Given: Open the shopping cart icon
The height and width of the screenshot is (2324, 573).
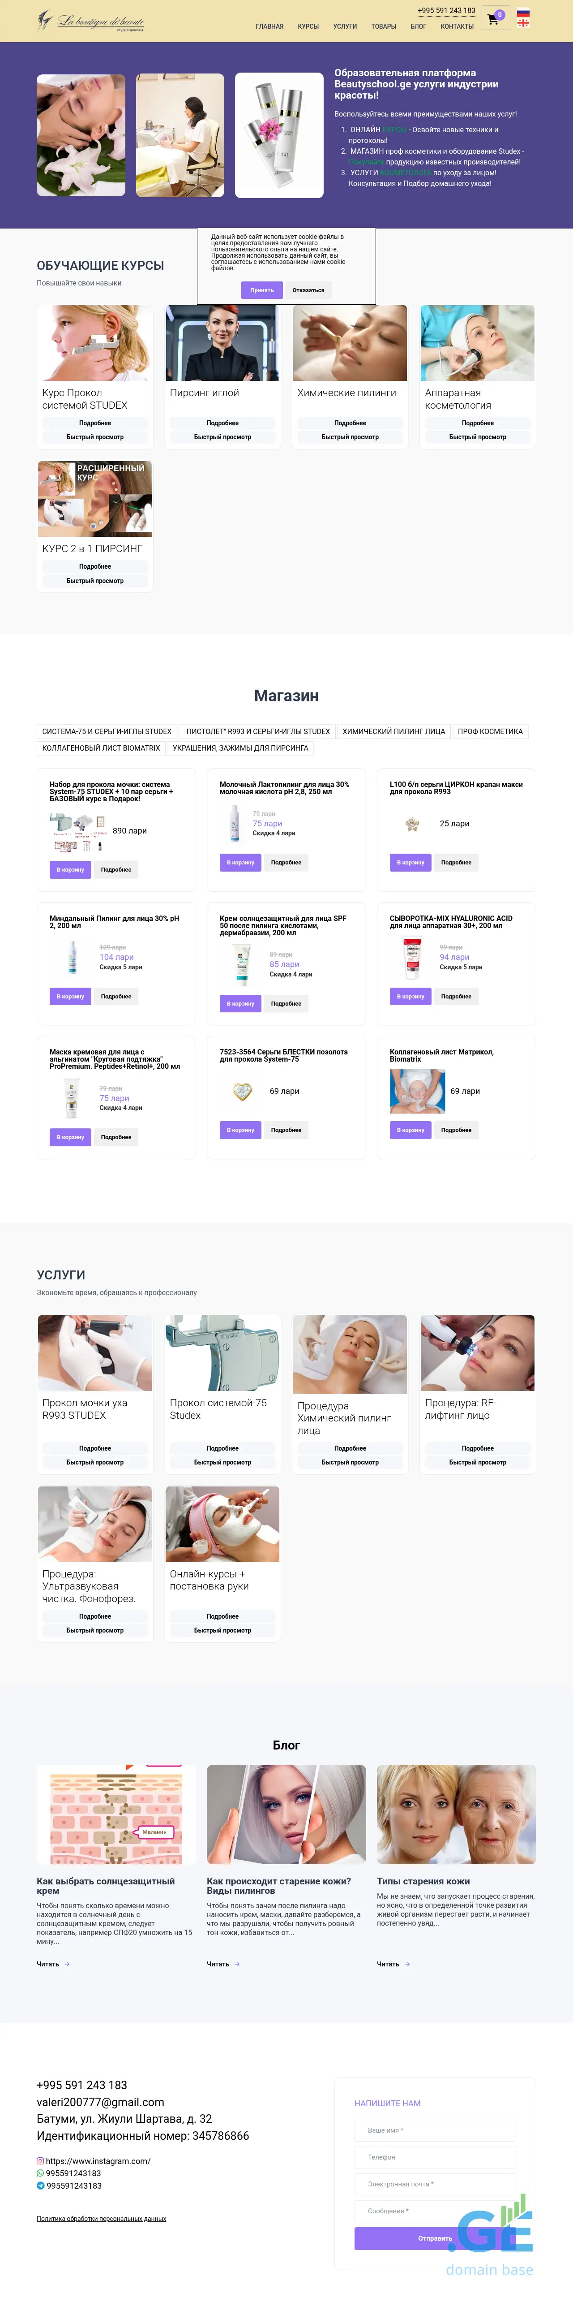Looking at the screenshot, I should tap(493, 19).
